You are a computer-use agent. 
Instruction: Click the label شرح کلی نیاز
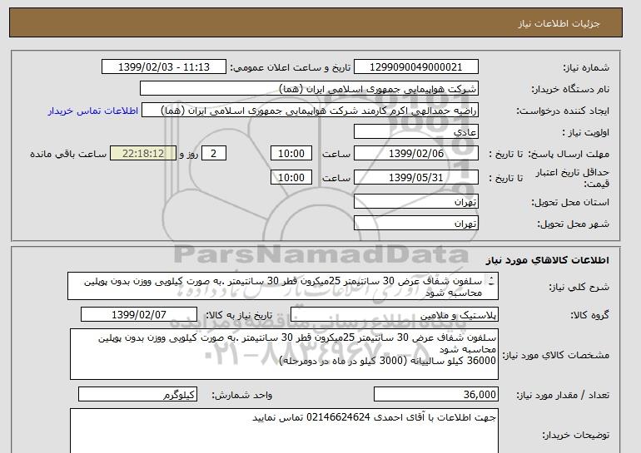[x=579, y=287]
